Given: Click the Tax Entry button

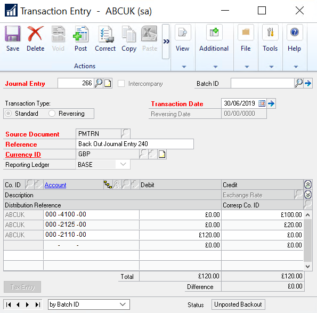Looking at the screenshot, I should click(22, 287).
